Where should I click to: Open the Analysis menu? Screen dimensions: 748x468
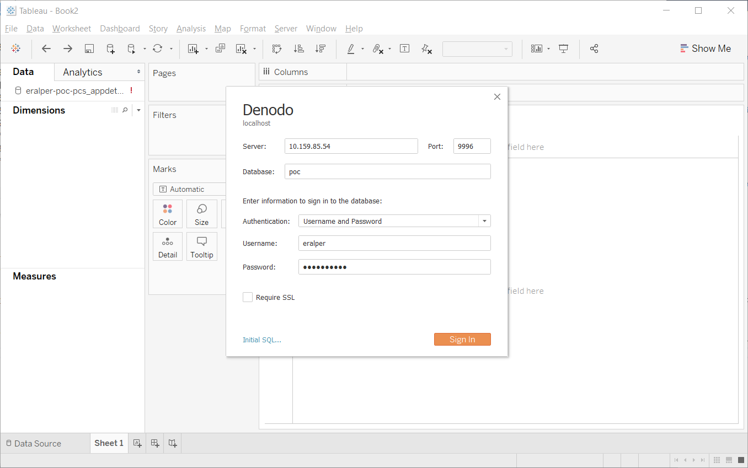[x=191, y=29]
